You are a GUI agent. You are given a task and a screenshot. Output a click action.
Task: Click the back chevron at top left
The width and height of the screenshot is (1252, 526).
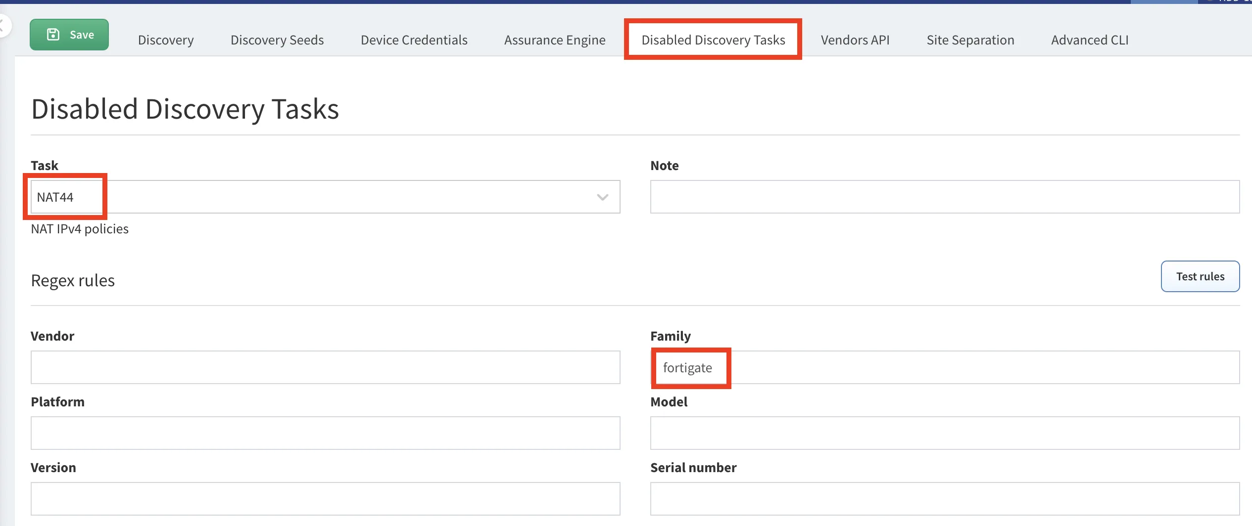3,26
